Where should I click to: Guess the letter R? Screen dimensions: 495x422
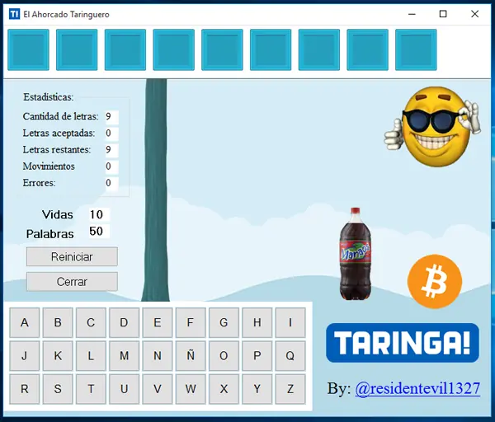pyautogui.click(x=25, y=389)
